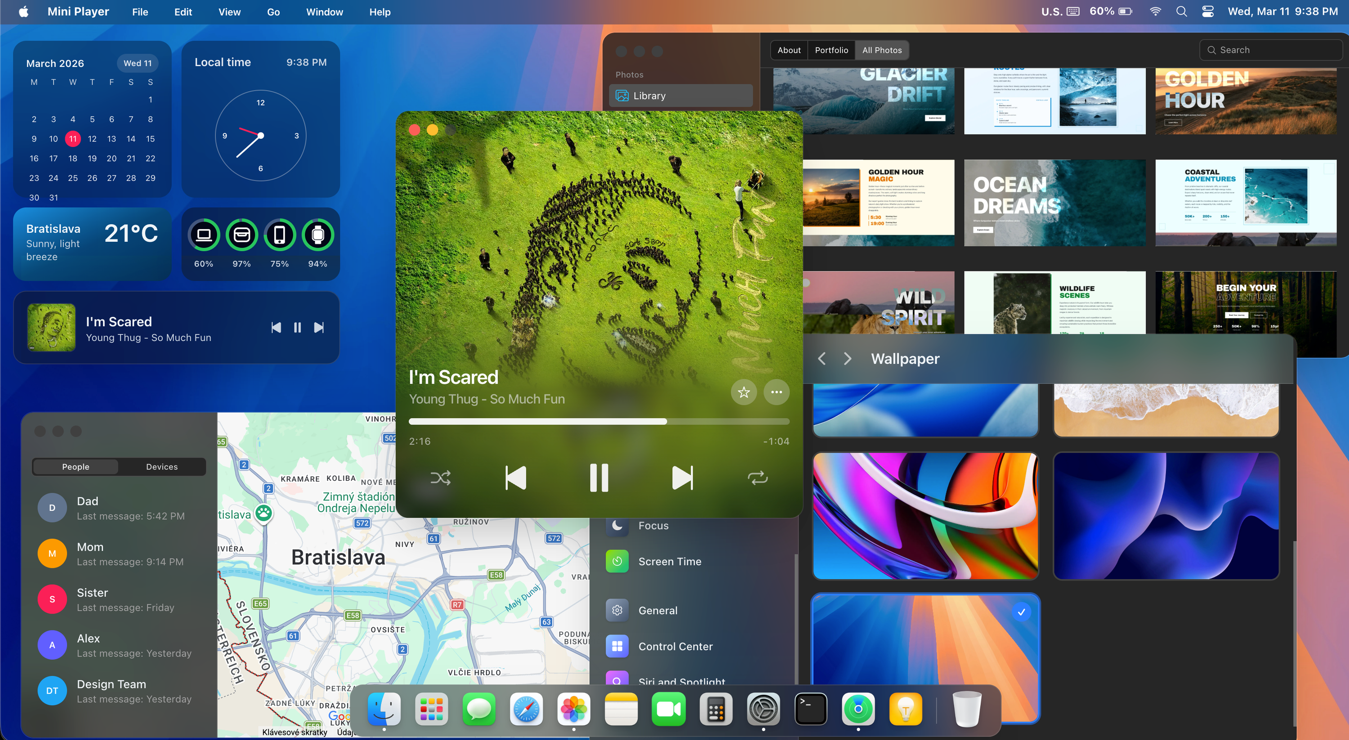The image size is (1349, 740).
Task: Go back a track in music widget
Action: [276, 328]
